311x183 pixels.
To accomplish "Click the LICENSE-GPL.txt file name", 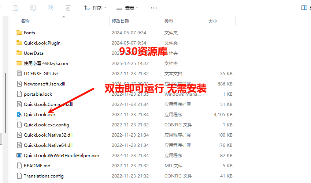I will pyautogui.click(x=41, y=73).
